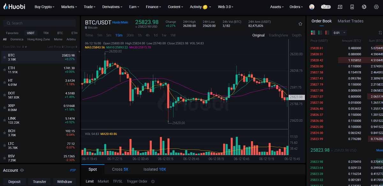
Task: Choose the Market order type
Action: [x=103, y=181]
